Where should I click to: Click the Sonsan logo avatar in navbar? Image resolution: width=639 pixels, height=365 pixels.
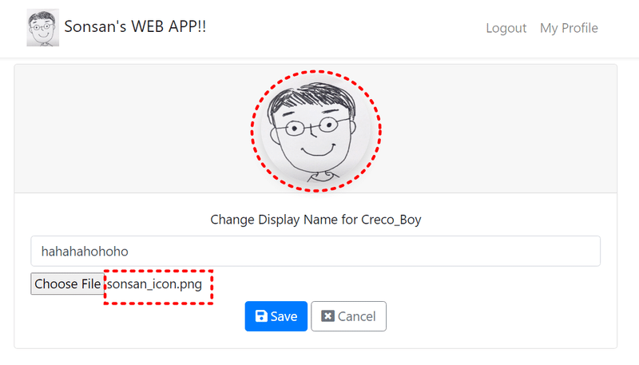tap(43, 28)
